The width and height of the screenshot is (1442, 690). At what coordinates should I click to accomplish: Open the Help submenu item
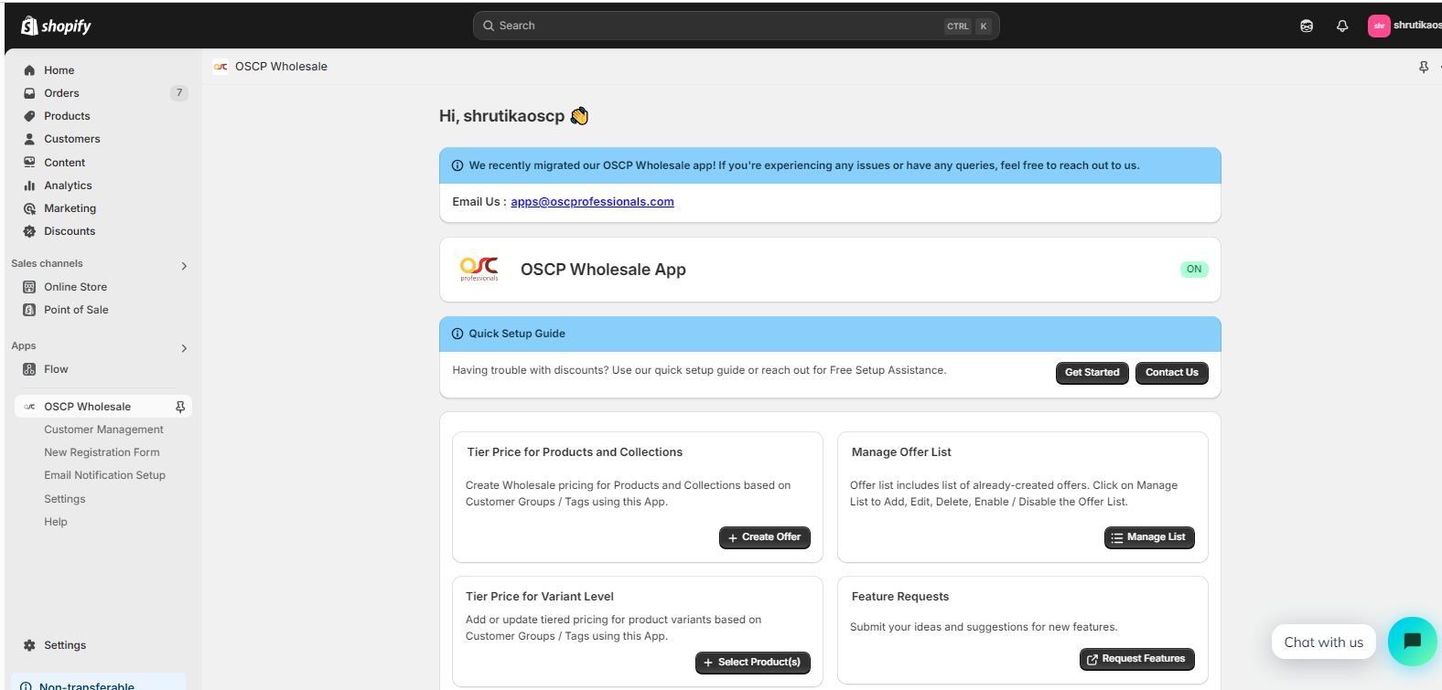click(56, 522)
